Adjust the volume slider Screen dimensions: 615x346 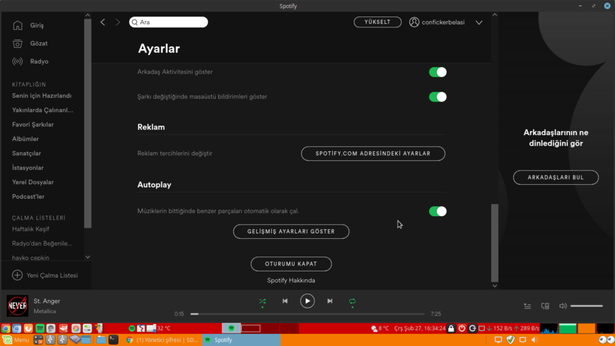coord(586,306)
